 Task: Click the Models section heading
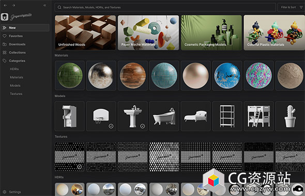pos(60,96)
